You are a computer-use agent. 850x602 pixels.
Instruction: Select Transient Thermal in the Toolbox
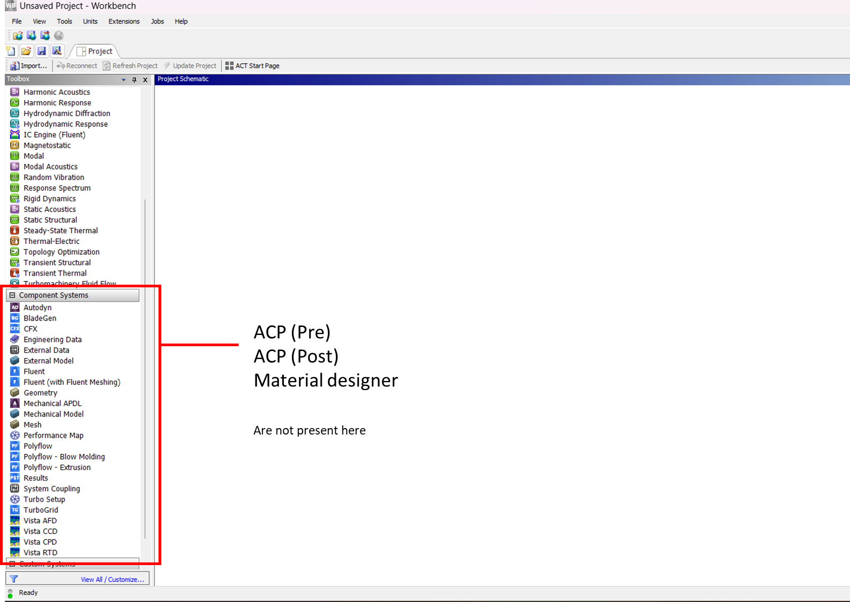[55, 273]
